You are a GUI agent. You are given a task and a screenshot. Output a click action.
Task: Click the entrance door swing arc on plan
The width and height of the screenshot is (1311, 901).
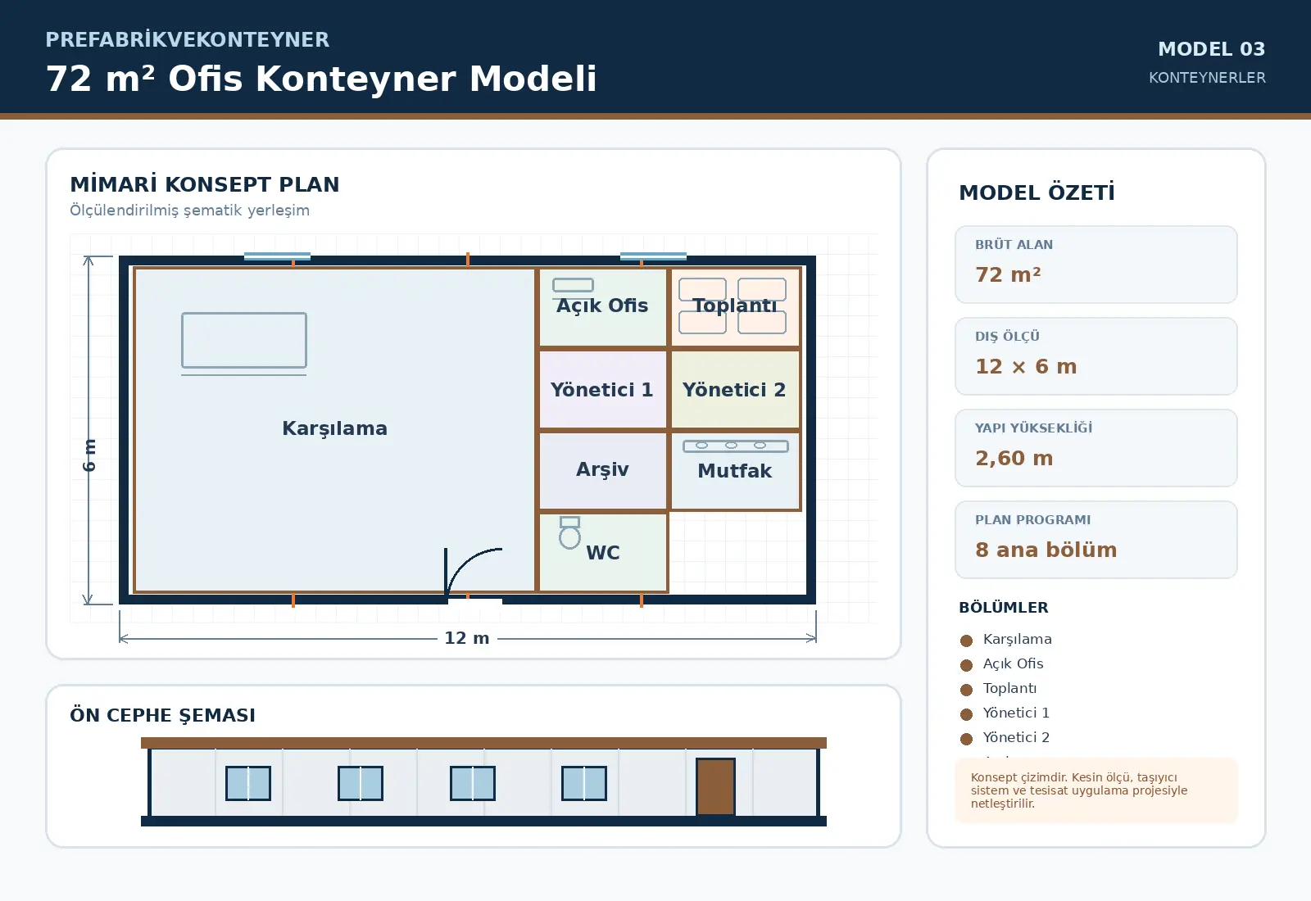[x=474, y=572]
